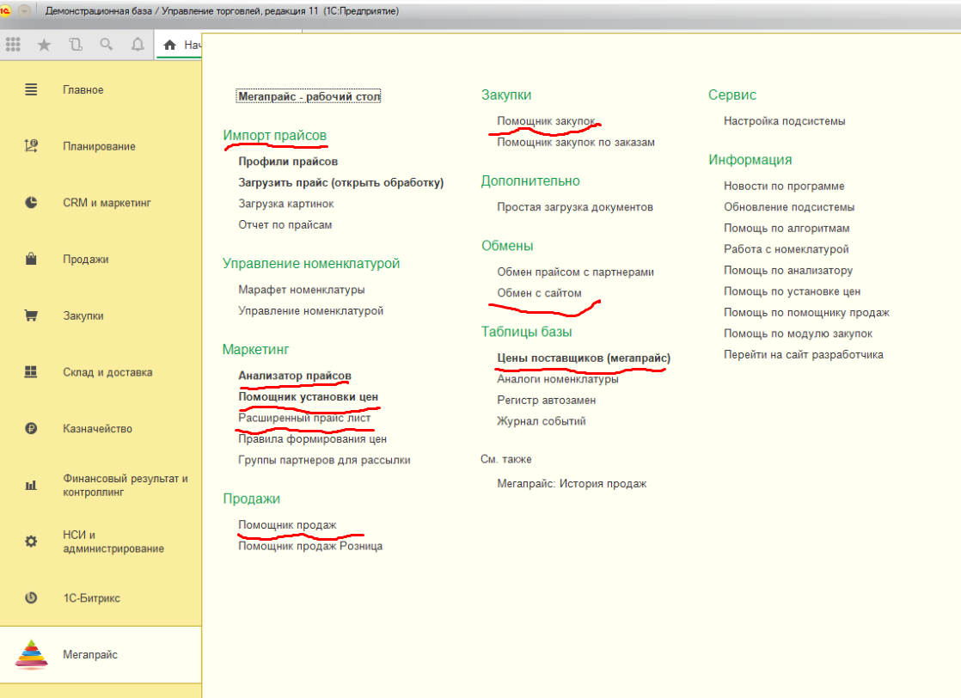This screenshot has height=698, width=961.
Task: Open Мегапрайс - рабочий стол
Action: click(309, 96)
